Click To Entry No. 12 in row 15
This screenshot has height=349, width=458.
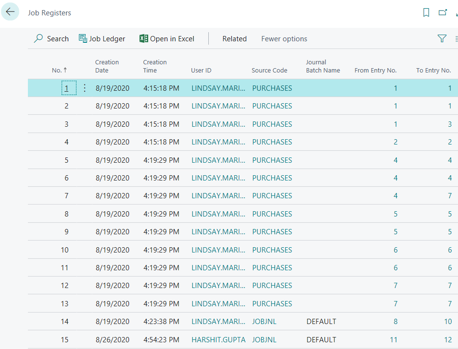447,339
